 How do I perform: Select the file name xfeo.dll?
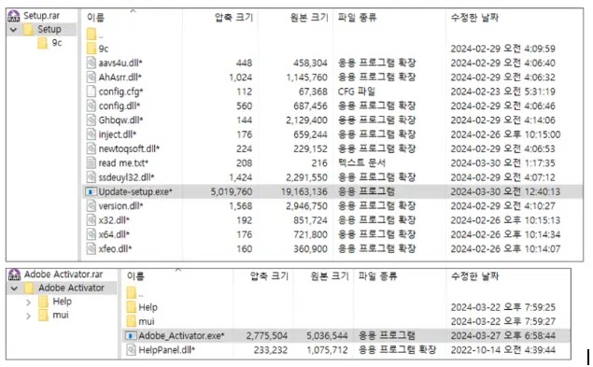point(115,248)
